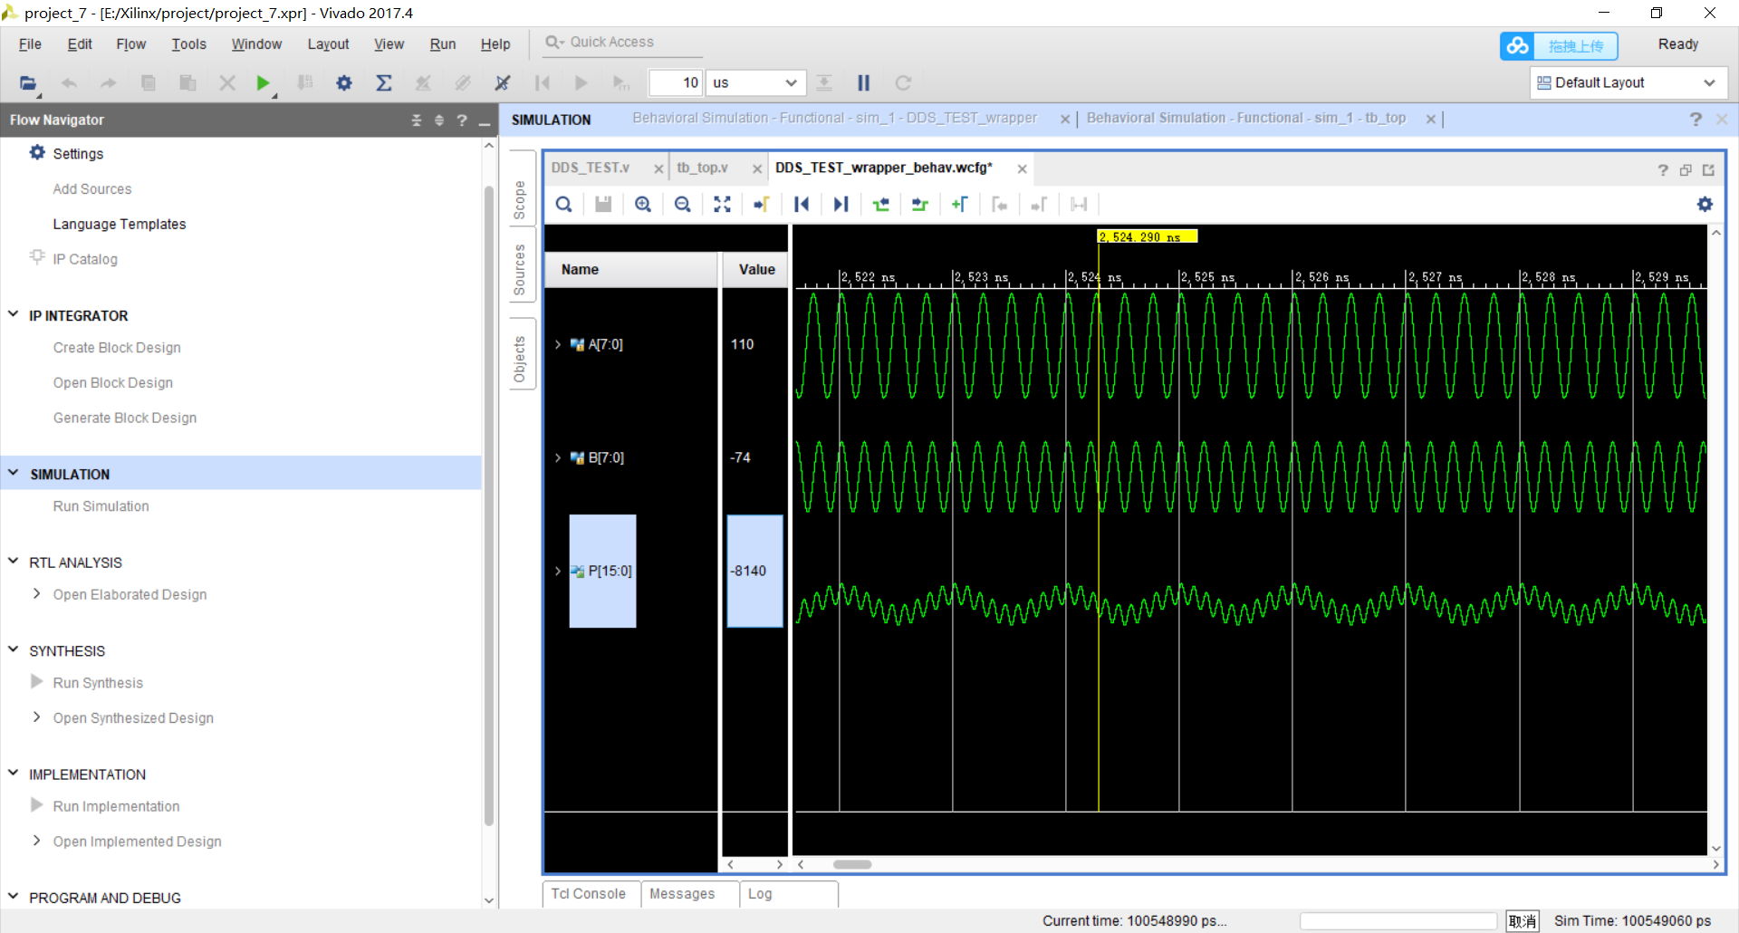Zoom fit the waveform view
The width and height of the screenshot is (1739, 933).
click(x=722, y=205)
